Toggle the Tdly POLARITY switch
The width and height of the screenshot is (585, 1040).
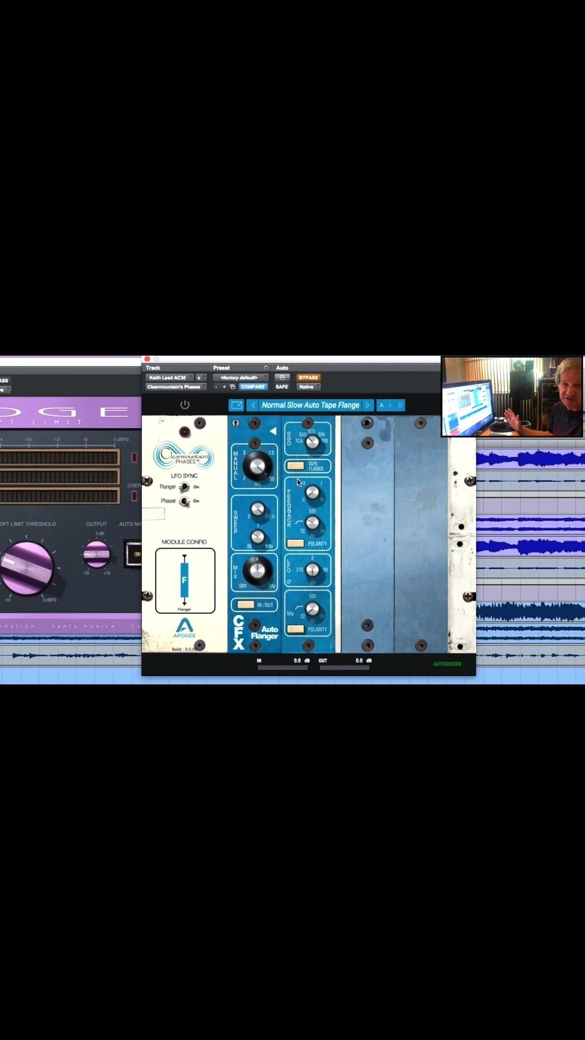(x=296, y=629)
